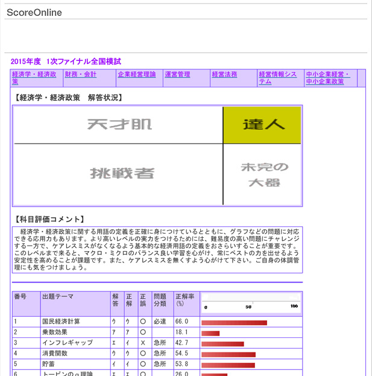Click the 54.5 accuracy rate value
Viewport: 372px width, 376px height.
[x=181, y=354]
